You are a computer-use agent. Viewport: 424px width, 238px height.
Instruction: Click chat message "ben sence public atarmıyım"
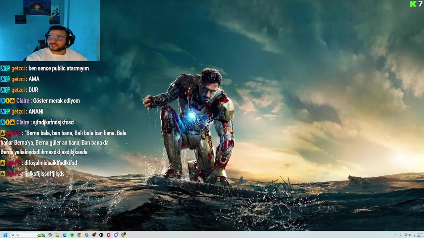59,68
